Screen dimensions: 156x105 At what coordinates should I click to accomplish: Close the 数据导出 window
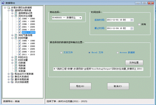(151, 3)
